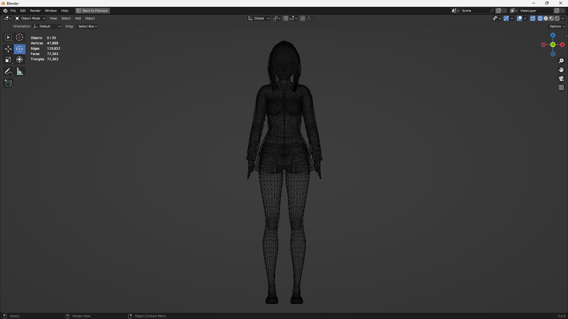Screen dimensions: 568x319
Task: Open the scene browse dropdown
Action: (x=455, y=11)
